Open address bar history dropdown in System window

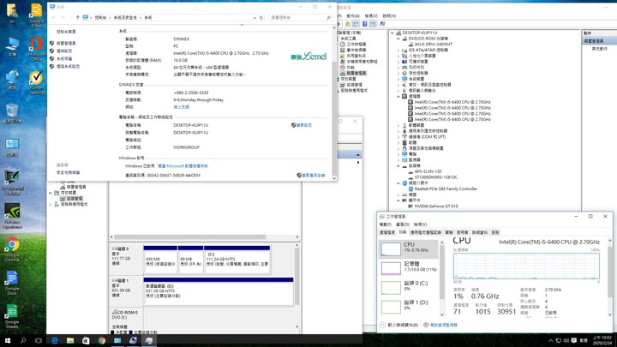point(255,18)
